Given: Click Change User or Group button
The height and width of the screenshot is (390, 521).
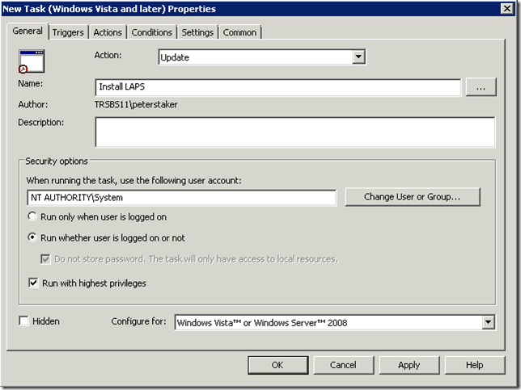Looking at the screenshot, I should coord(412,197).
